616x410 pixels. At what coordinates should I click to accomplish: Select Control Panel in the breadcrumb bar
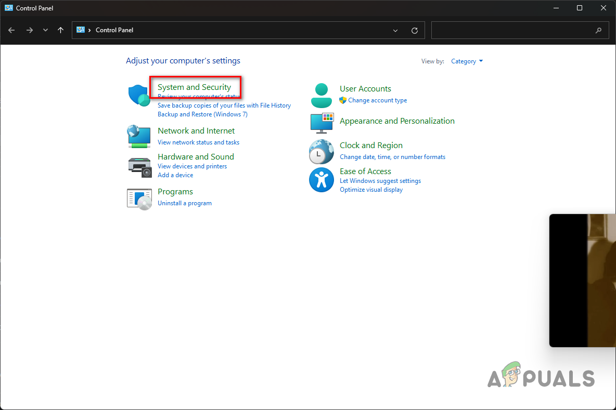(114, 30)
